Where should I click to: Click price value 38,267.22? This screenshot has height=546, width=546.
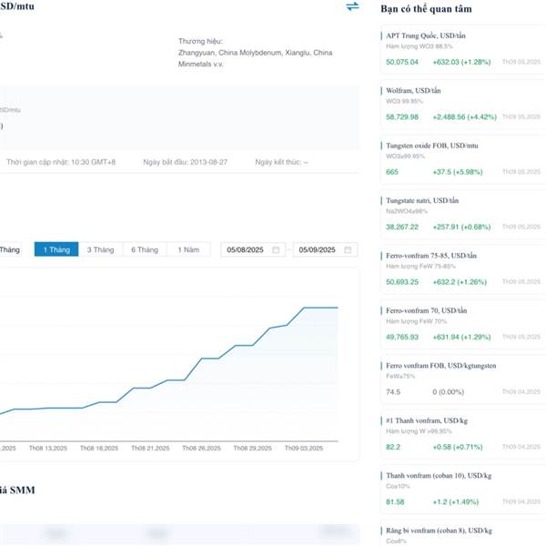coord(402,227)
